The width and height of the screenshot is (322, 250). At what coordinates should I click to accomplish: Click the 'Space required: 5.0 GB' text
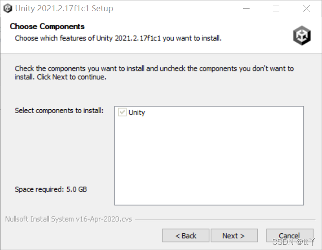click(x=51, y=189)
